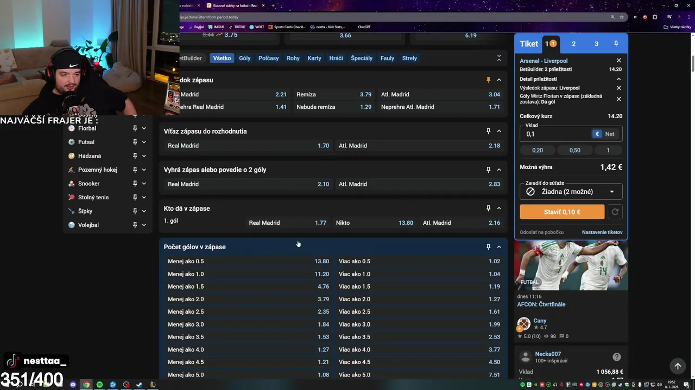
Task: Click Chrome icon in taskbar
Action: tap(86, 385)
